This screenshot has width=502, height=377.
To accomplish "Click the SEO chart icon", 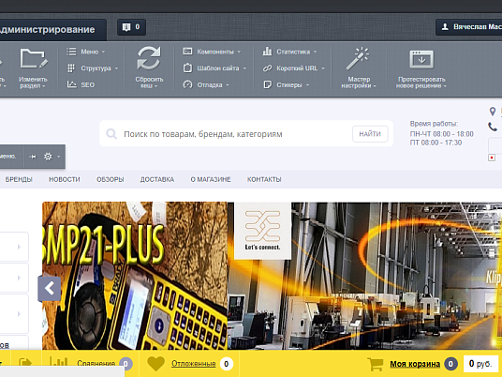I will point(72,84).
